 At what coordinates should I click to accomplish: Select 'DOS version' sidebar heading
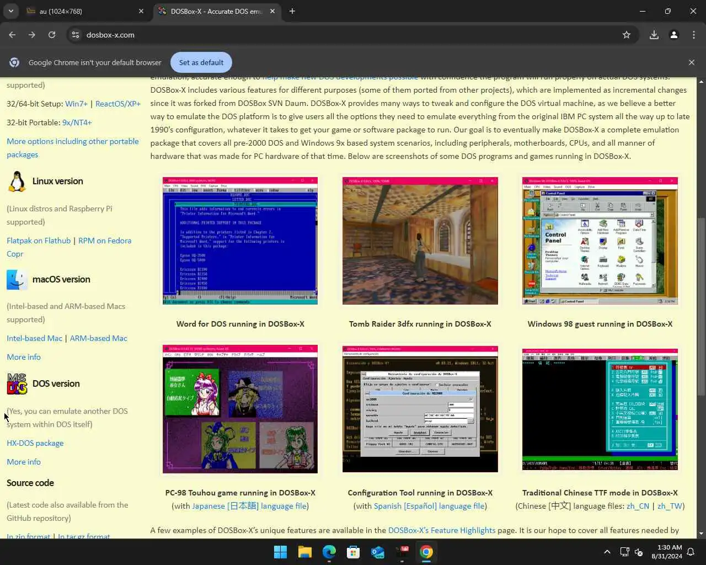(56, 383)
